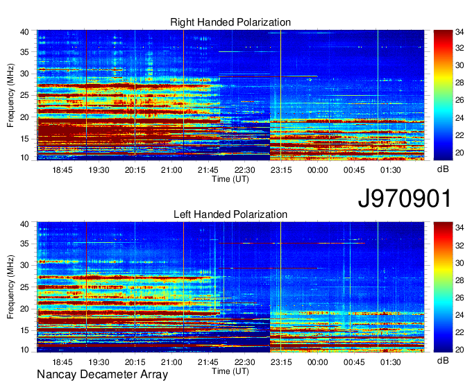Click the top spectrogram's color bar
This screenshot has height=383, width=472.
(443, 95)
